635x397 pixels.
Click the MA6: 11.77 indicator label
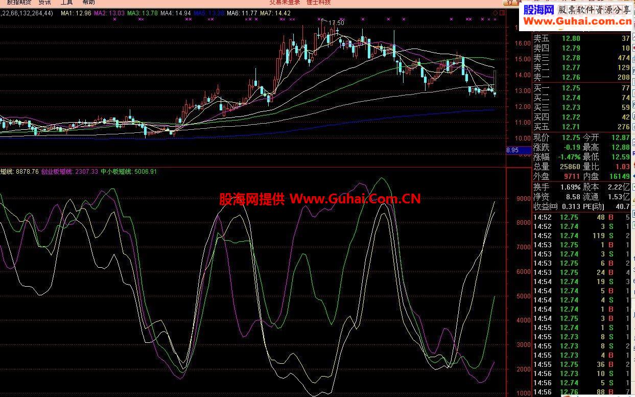pyautogui.click(x=242, y=13)
